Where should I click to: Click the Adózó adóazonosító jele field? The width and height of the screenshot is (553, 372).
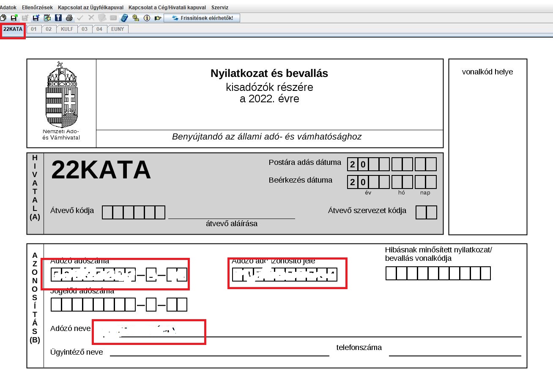coord(285,275)
